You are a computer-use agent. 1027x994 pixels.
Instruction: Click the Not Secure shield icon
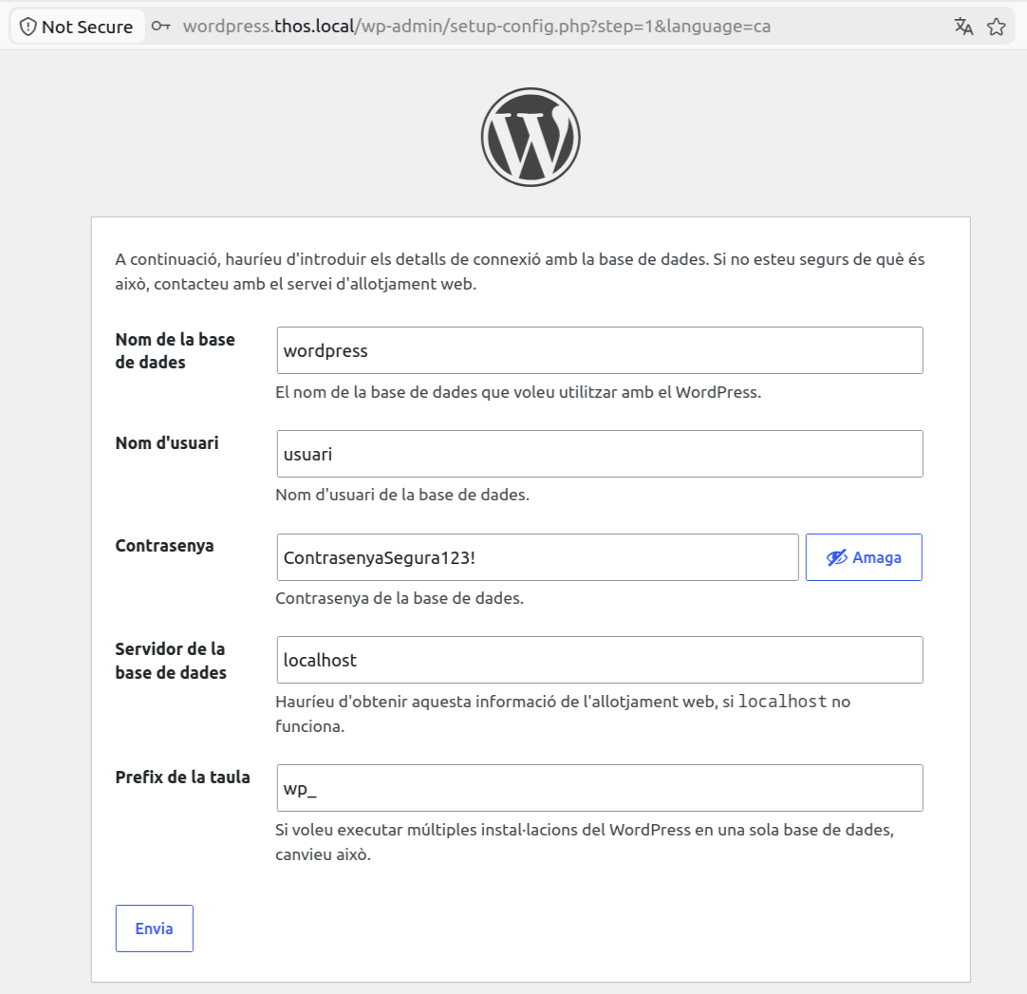[x=28, y=27]
